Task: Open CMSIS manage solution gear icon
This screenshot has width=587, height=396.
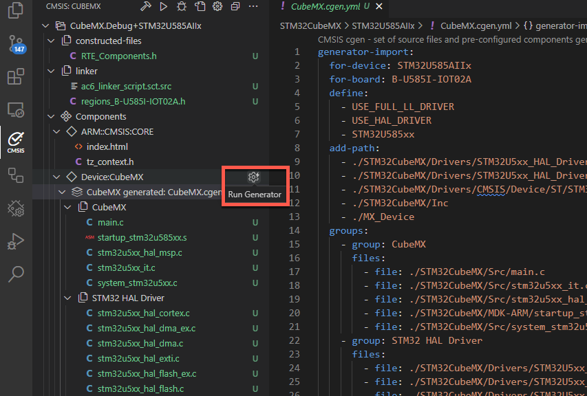Action: pyautogui.click(x=217, y=6)
